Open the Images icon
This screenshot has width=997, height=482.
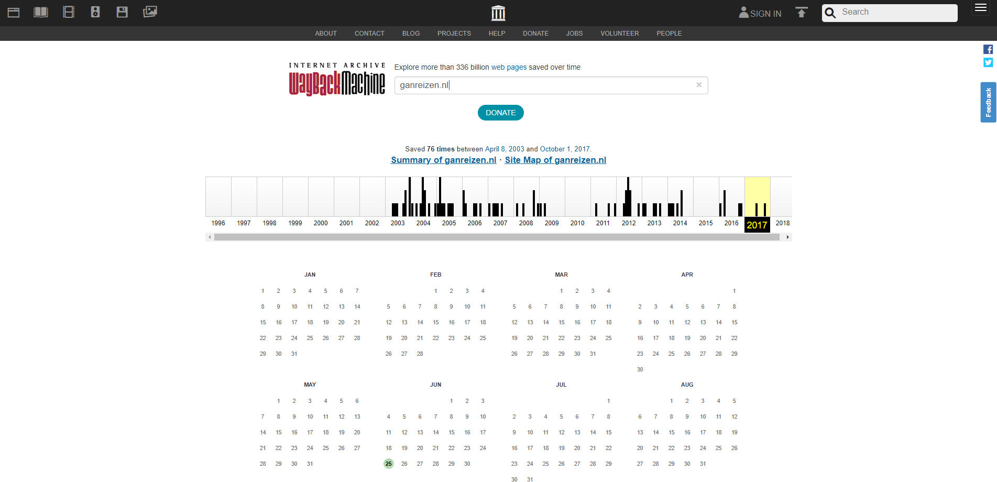[x=150, y=12]
